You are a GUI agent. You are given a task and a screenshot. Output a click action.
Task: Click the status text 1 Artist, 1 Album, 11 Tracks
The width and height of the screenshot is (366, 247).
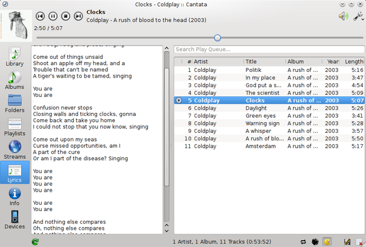tap(222, 242)
